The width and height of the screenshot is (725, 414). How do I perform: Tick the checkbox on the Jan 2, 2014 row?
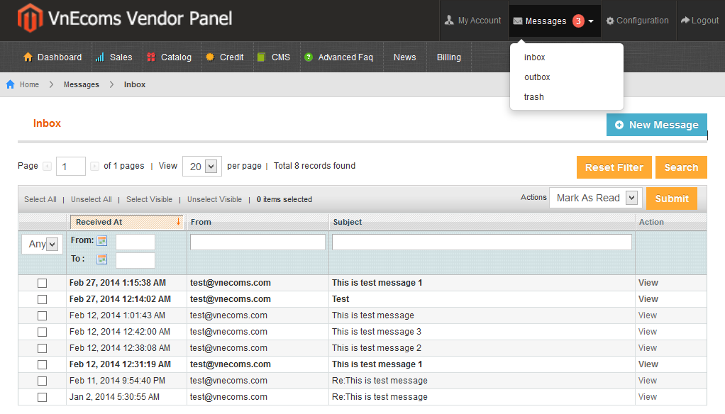click(42, 396)
